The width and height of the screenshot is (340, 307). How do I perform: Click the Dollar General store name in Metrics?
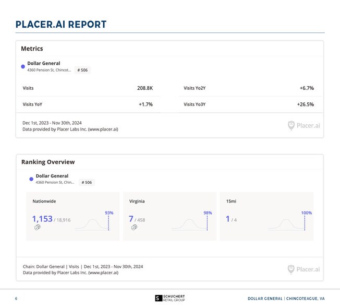point(44,63)
